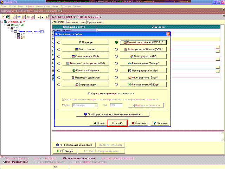
Task: Collapse the Объекты[1] tree node
Action: pyautogui.click(x=5, y=25)
